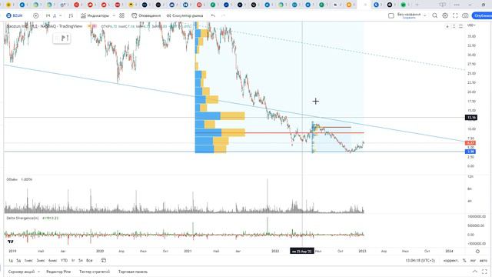Open the Торговая панель tab
The width and height of the screenshot is (492, 277).
pyautogui.click(x=133, y=272)
